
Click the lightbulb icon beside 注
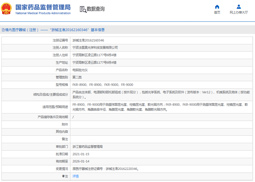coord(63,176)
